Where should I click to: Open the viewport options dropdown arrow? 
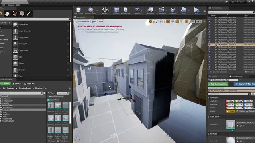click(75, 21)
